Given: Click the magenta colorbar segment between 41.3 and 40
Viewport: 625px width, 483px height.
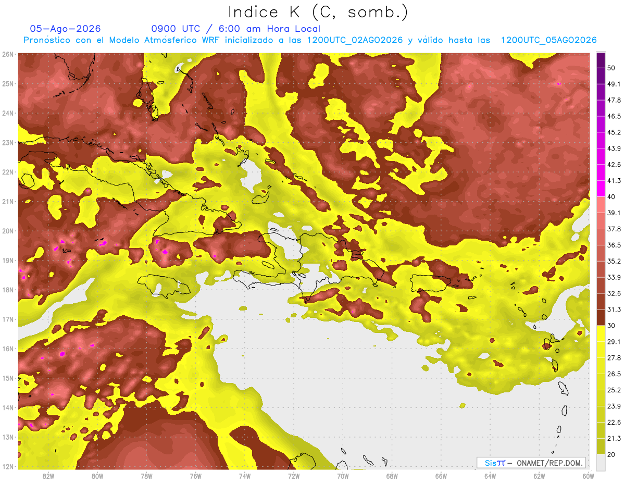Looking at the screenshot, I should 601,189.
